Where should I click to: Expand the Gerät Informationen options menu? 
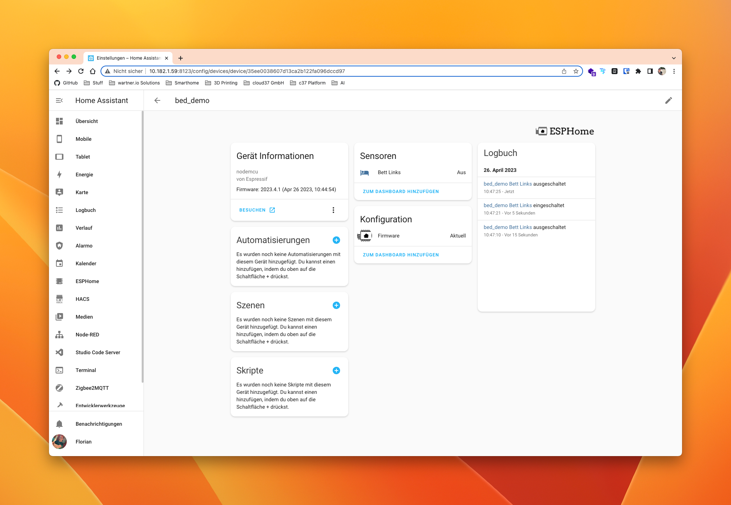[333, 209]
